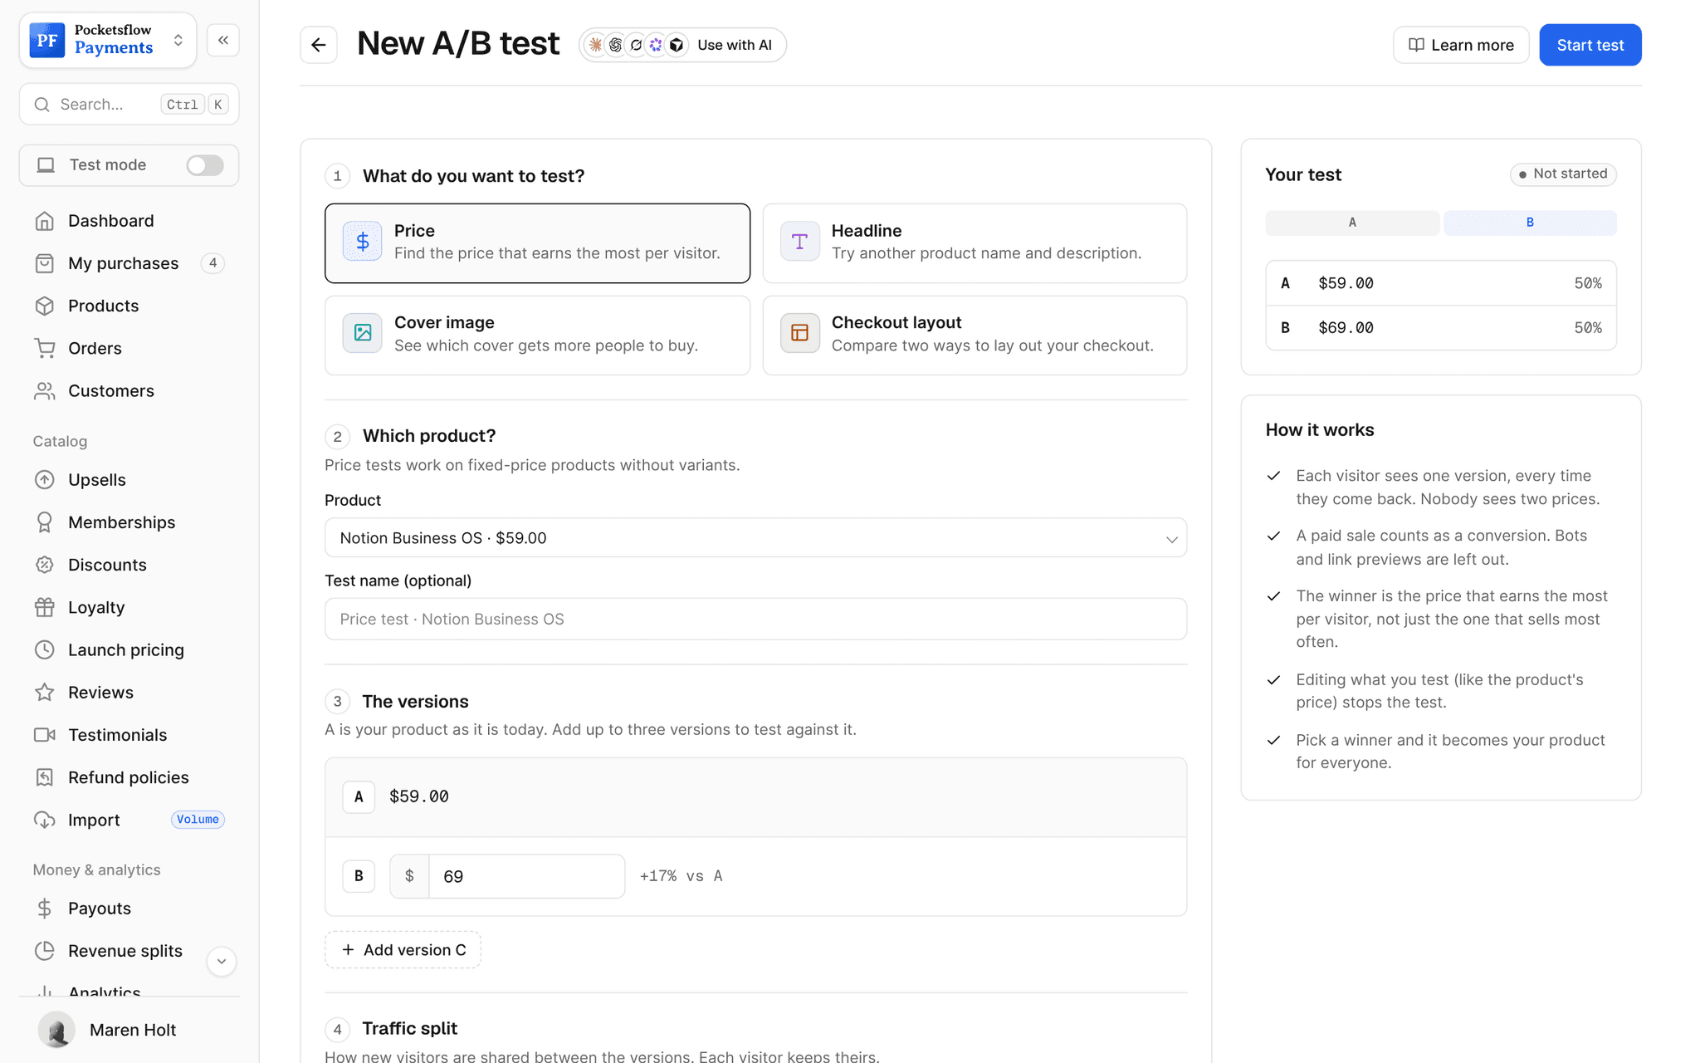Click the sidebar scroll-down chevron button
The image size is (1700, 1063).
222,962
